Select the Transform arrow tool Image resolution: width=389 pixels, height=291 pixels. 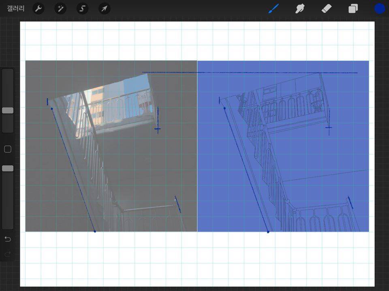point(105,8)
